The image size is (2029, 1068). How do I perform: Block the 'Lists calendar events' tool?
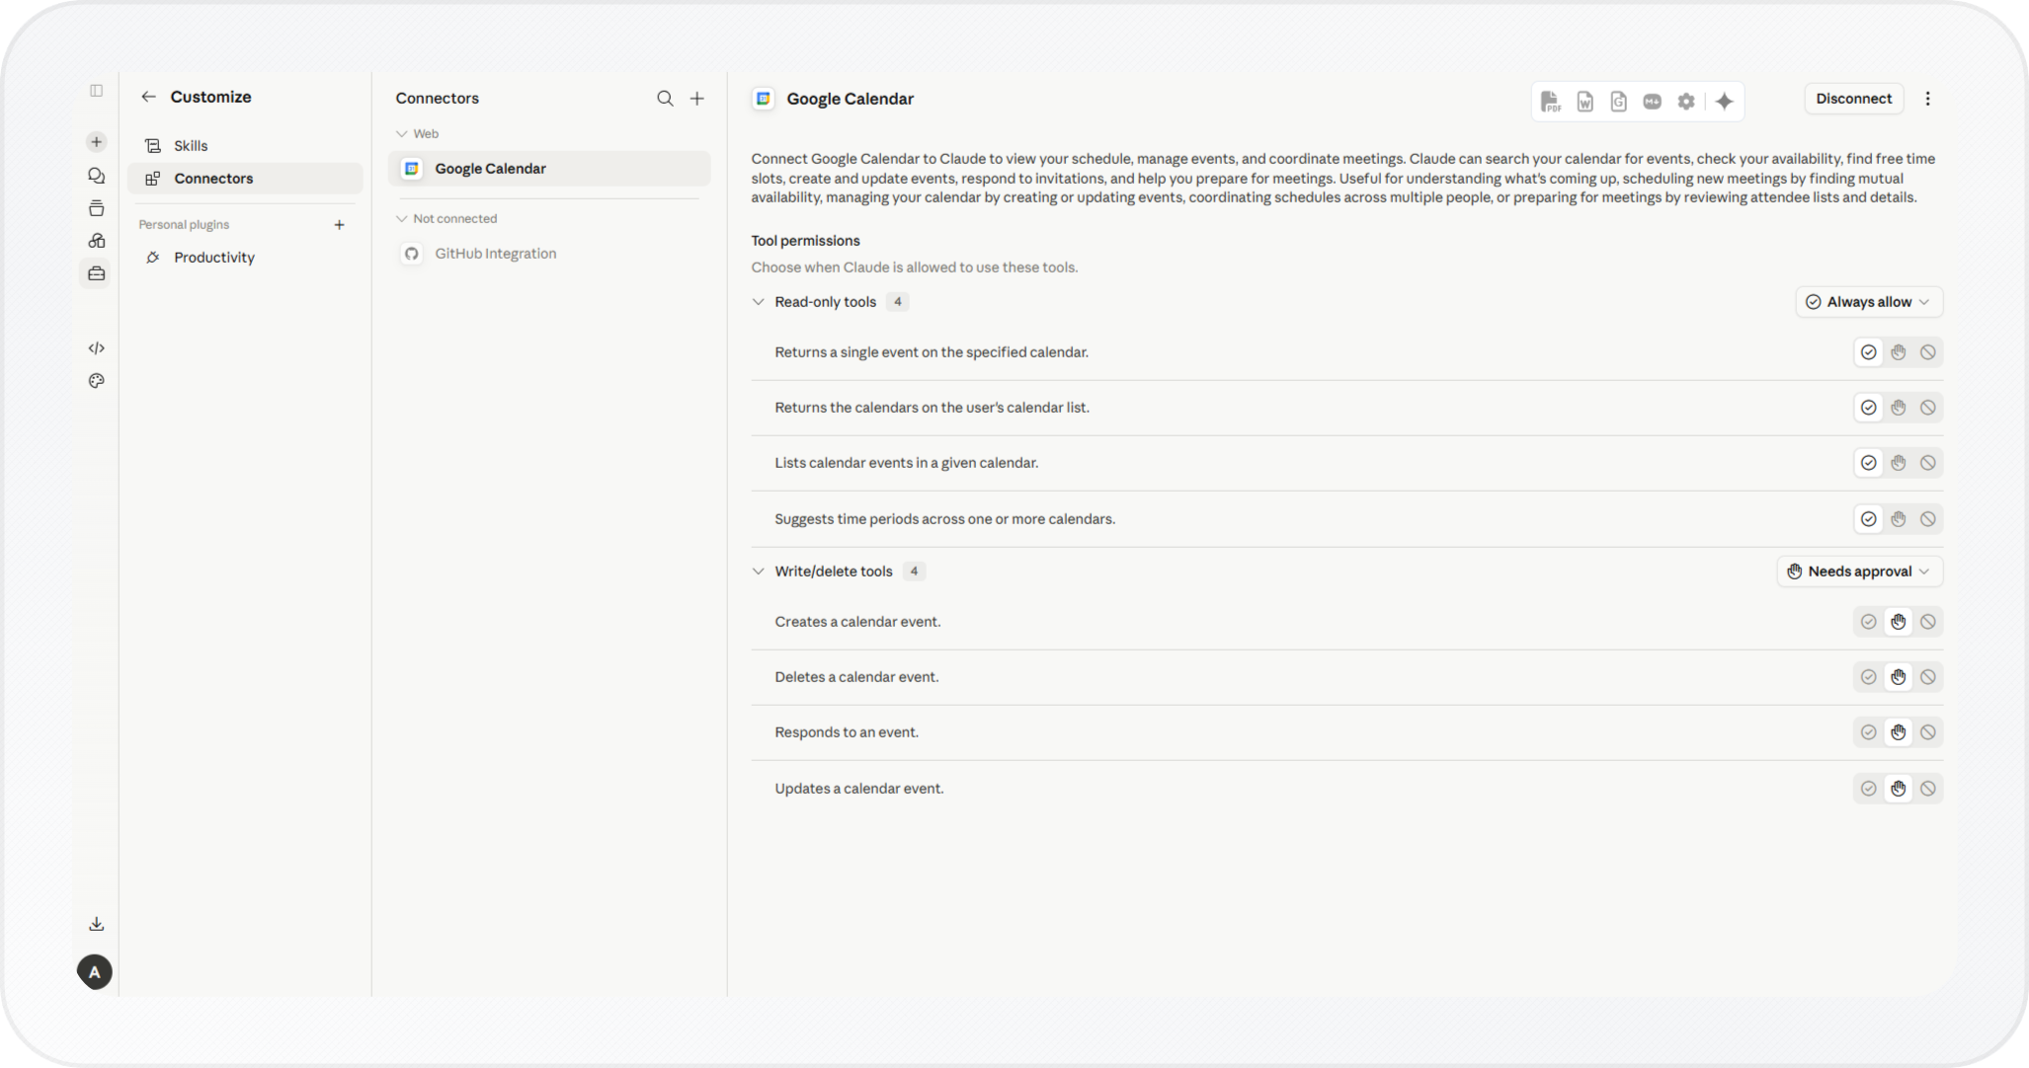[1927, 463]
